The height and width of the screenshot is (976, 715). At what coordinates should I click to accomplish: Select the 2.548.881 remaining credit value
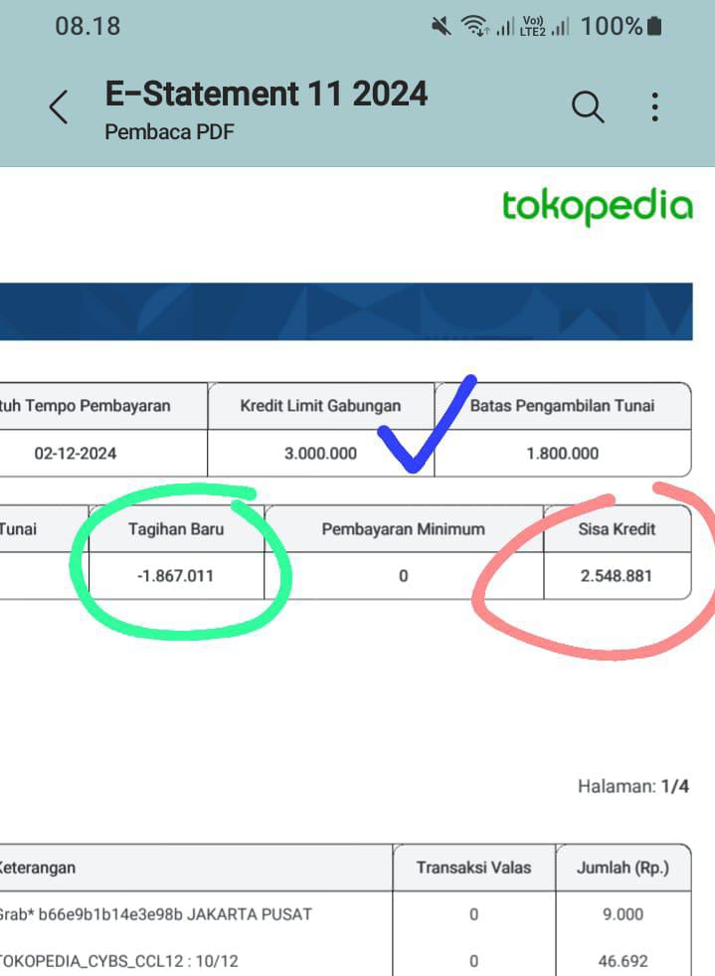pyautogui.click(x=617, y=576)
